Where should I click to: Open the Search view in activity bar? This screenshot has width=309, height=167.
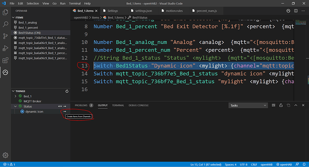point(5,25)
